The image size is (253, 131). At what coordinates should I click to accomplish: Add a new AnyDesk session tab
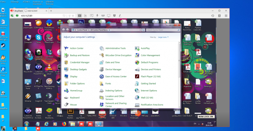click(x=51, y=11)
